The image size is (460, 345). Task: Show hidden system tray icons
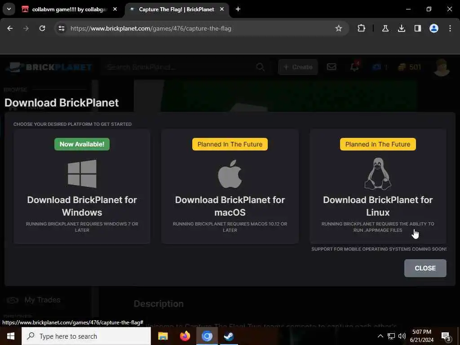point(380,336)
